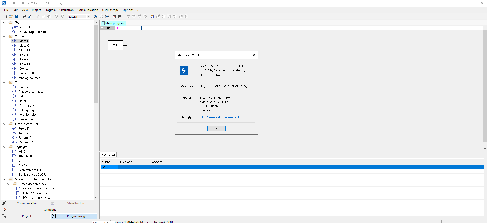Save project with floppy disk icon
The width and height of the screenshot is (487, 223).
coord(17,16)
